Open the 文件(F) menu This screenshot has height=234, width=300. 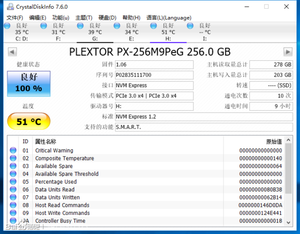pyautogui.click(x=14, y=18)
